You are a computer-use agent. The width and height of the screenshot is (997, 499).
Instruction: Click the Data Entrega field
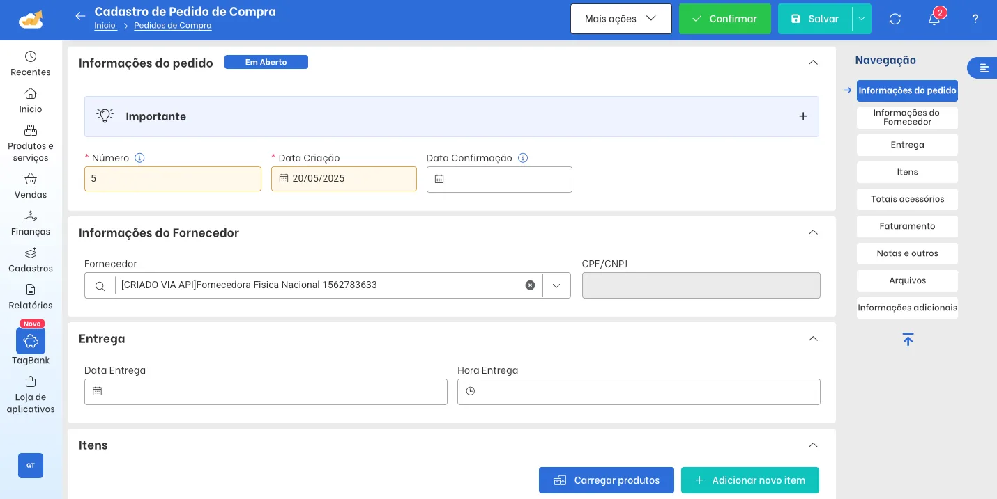(x=266, y=392)
